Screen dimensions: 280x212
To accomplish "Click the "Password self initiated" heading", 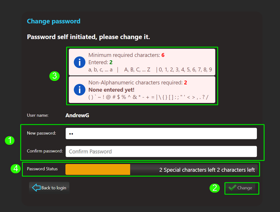I will 89,37.
